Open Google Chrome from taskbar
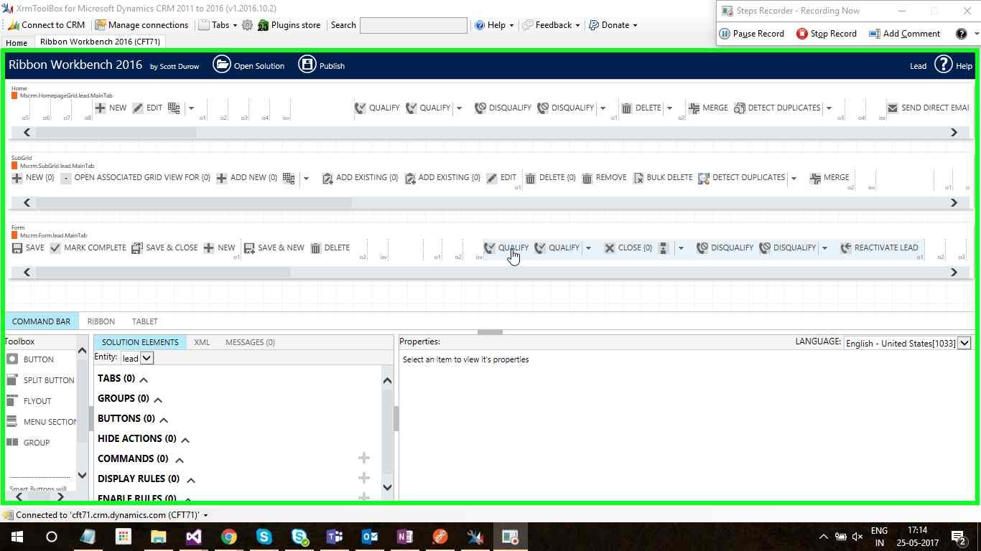 (x=228, y=537)
